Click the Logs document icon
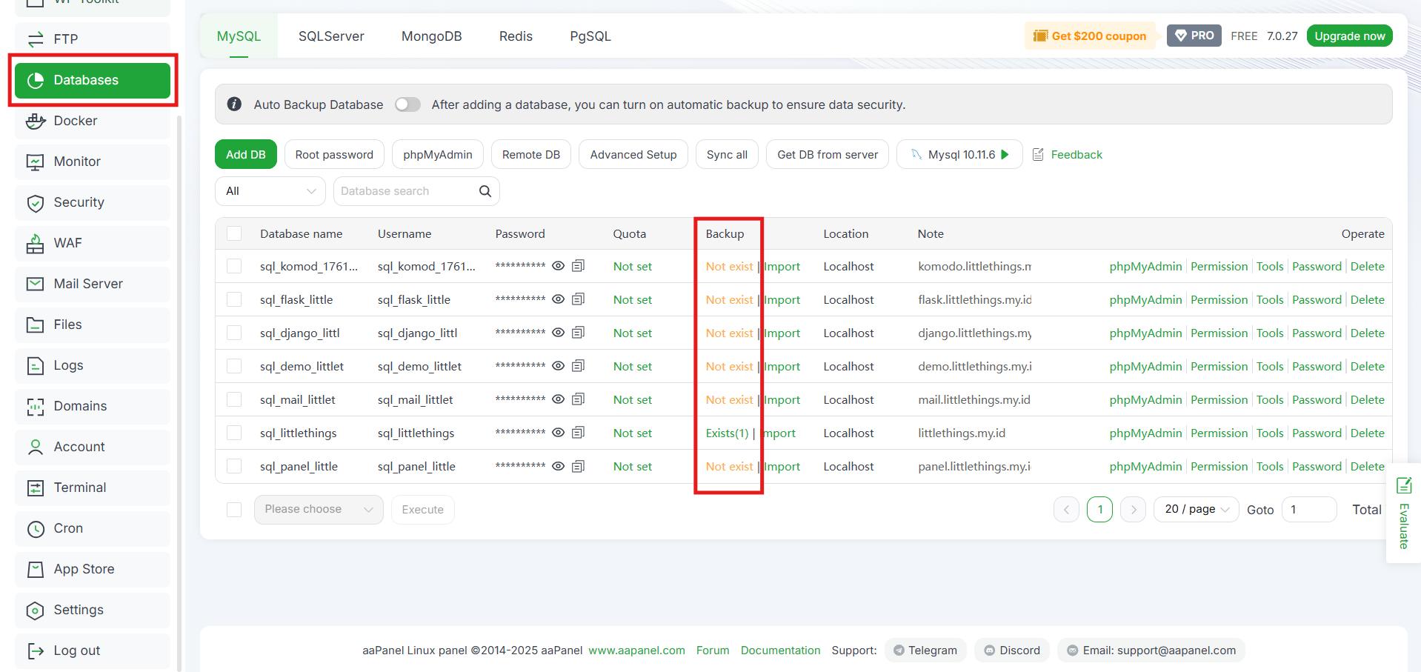The width and height of the screenshot is (1421, 672). point(35,365)
